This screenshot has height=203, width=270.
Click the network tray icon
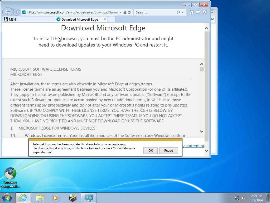pos(237,198)
